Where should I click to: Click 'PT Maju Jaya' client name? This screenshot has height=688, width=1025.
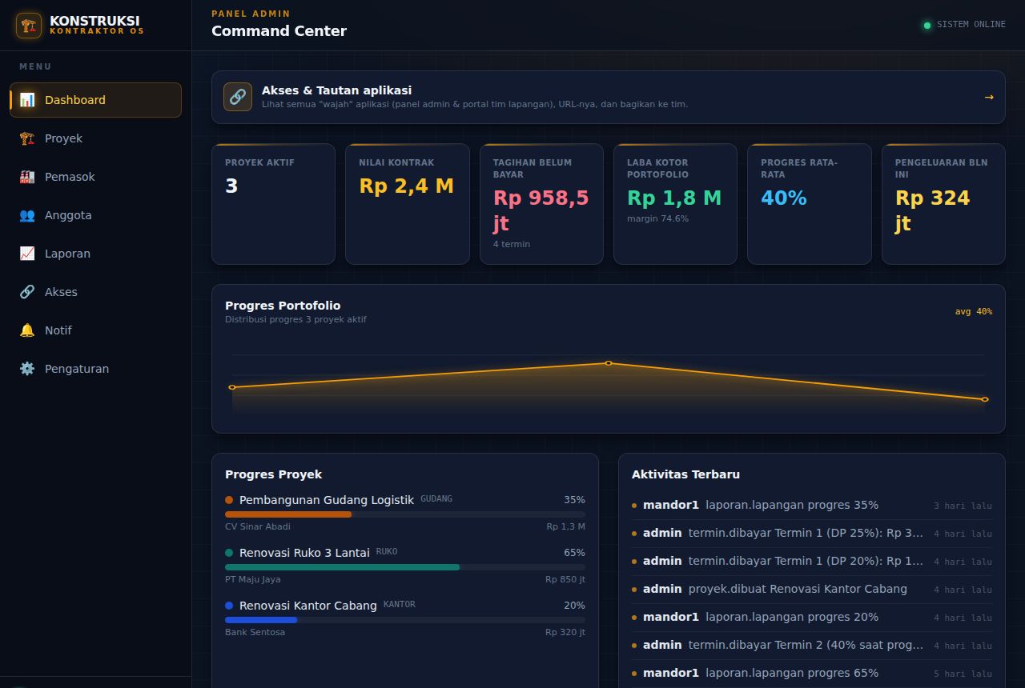click(253, 579)
